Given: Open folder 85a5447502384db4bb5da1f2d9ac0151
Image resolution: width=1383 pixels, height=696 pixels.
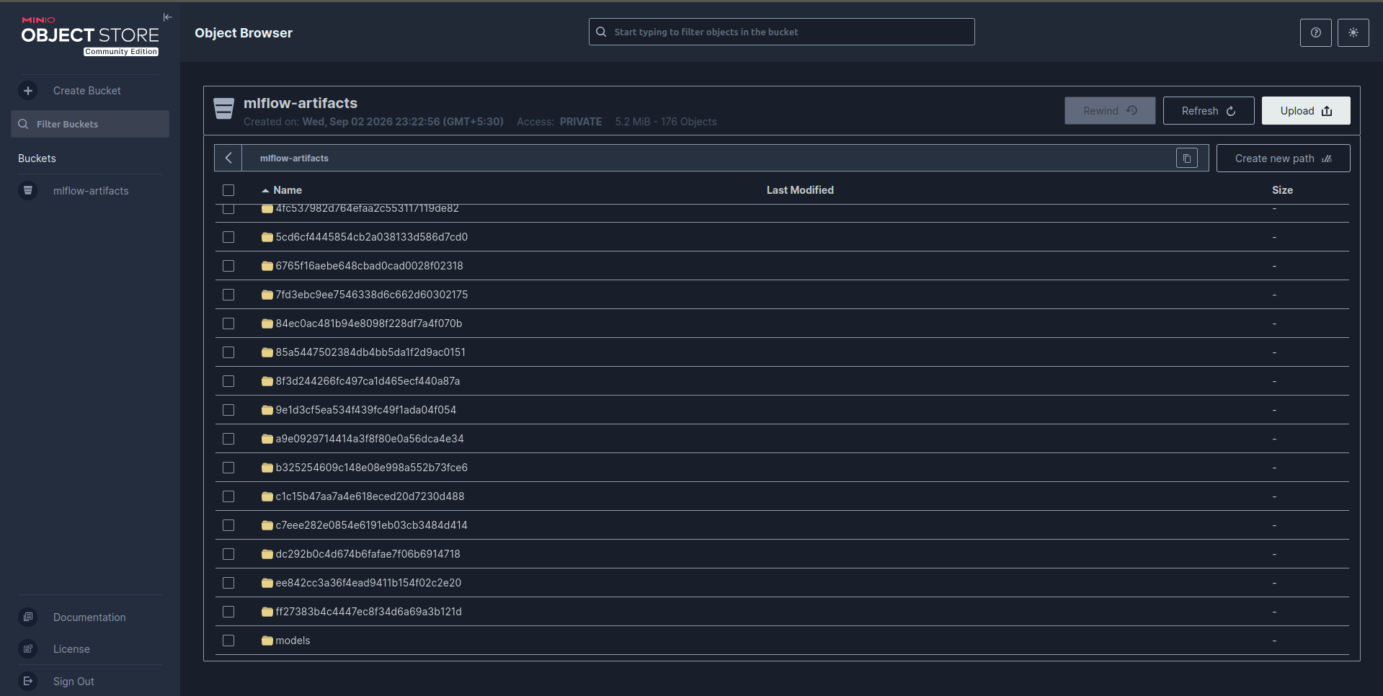Looking at the screenshot, I should (370, 352).
